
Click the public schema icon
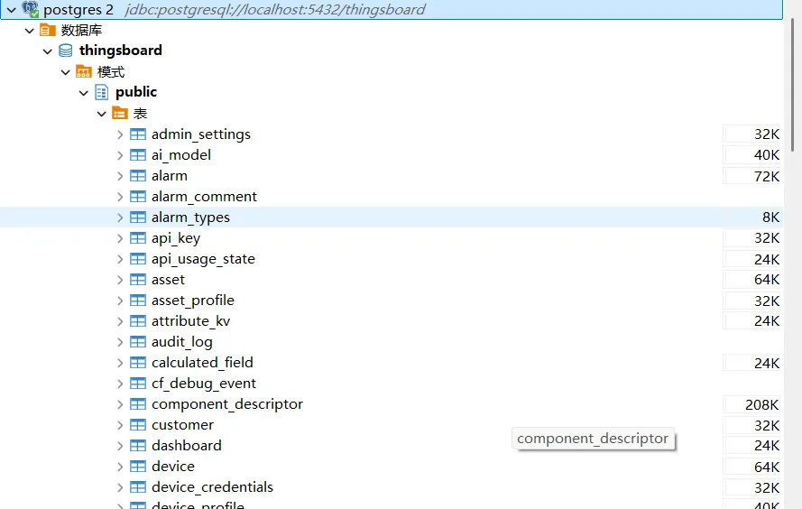102,92
